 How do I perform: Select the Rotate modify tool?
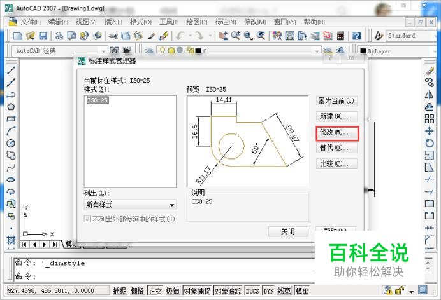tap(429, 143)
